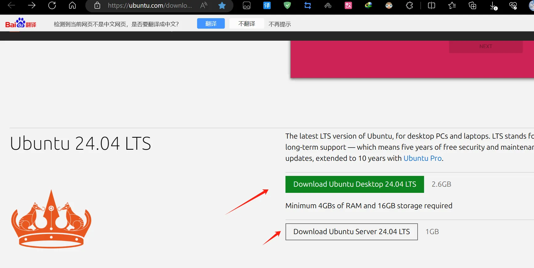Screen dimensions: 534x268
Task: Toggle the favorites star for this page
Action: [222, 6]
